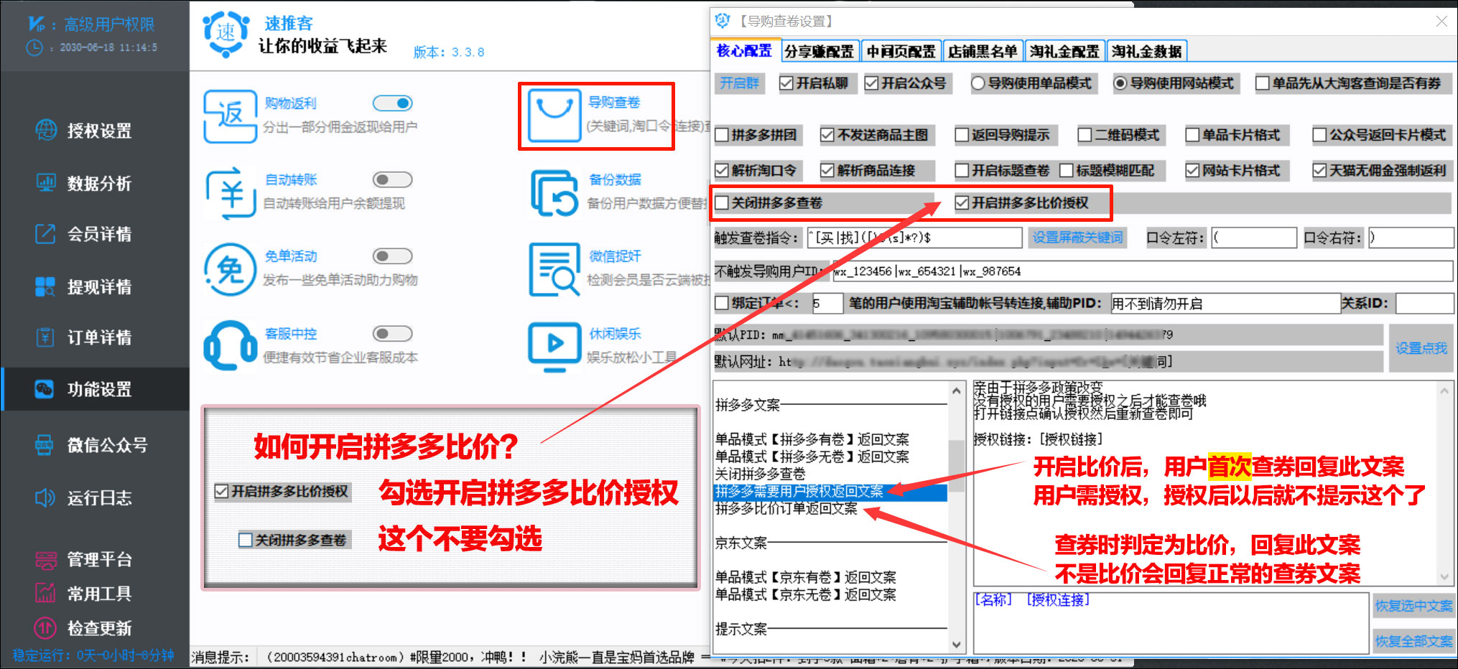Click 恢复全部文案 button

[1413, 641]
